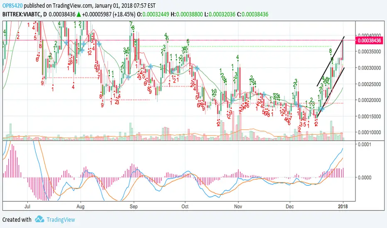The width and height of the screenshot is (387, 228).
Task: Click the TradingView logo icon at bottom
Action: (39, 219)
